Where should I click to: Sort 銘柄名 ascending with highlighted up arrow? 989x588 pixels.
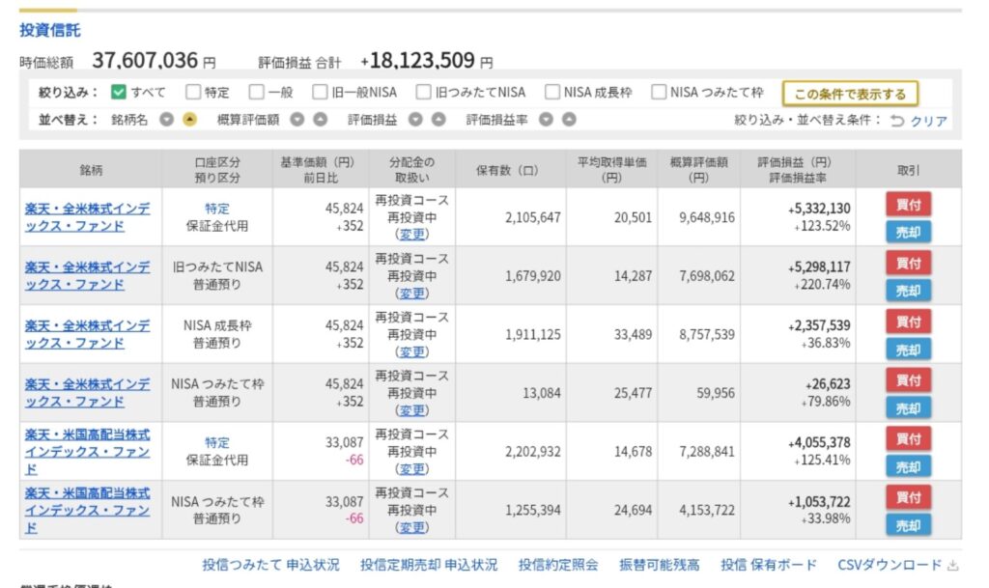point(189,119)
